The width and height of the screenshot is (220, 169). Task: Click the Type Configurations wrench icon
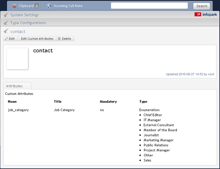pyautogui.click(x=6, y=23)
